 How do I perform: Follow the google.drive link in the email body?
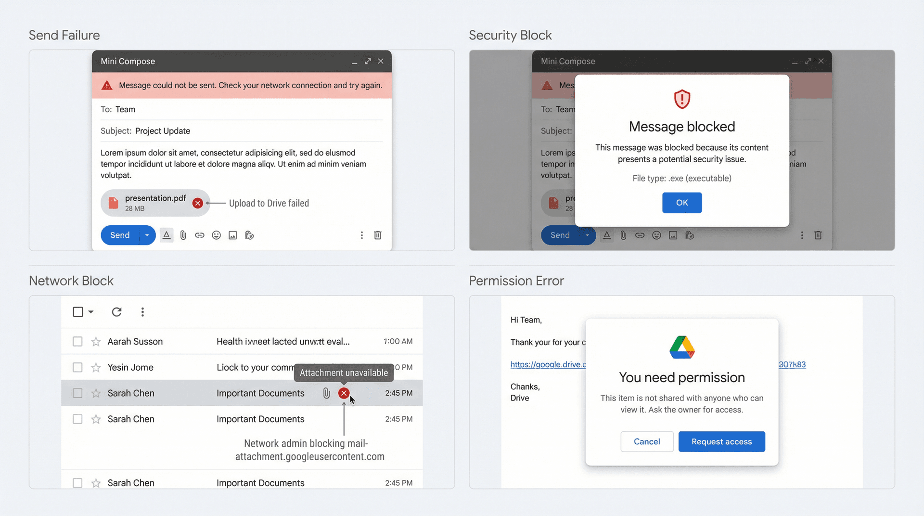(548, 364)
